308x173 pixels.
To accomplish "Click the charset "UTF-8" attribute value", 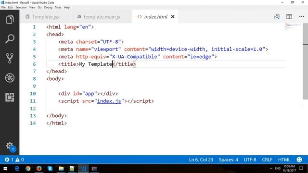I will click(110, 42).
